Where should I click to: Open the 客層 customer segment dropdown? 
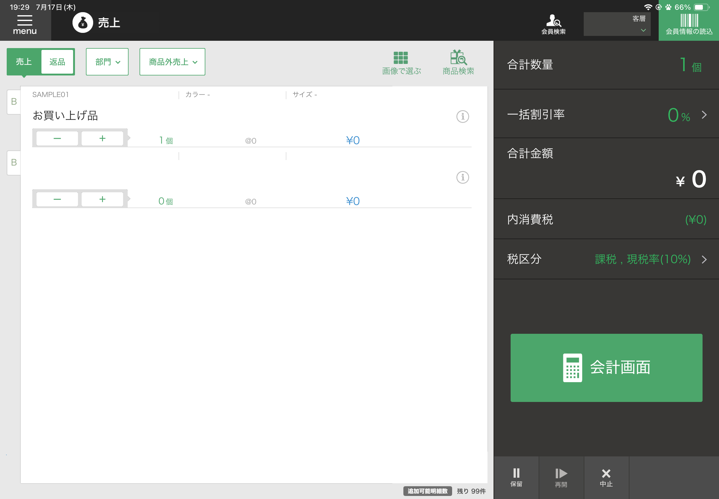click(x=617, y=24)
